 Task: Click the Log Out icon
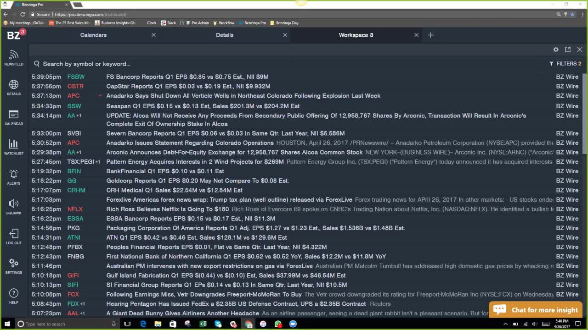(14, 236)
